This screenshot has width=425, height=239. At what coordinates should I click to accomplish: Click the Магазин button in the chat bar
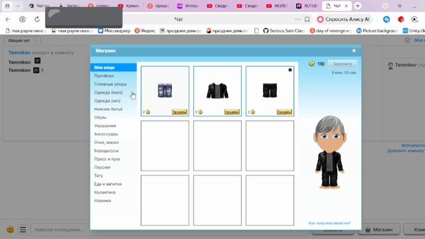[379, 230]
